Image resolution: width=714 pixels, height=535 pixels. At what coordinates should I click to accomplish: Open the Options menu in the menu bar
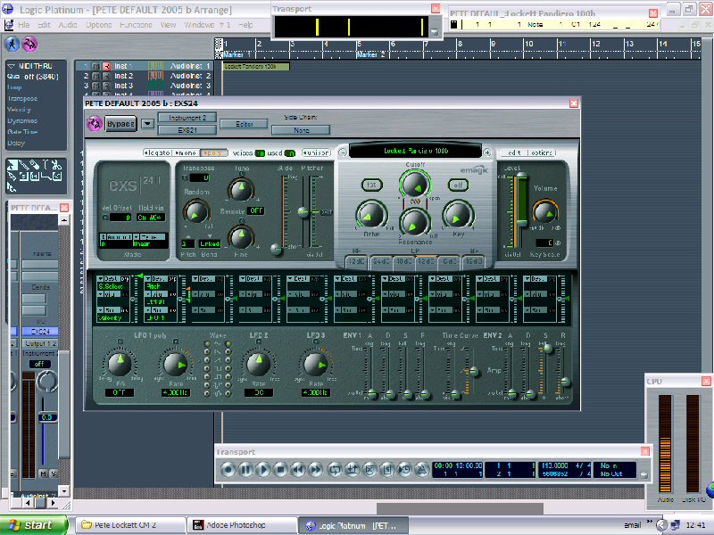tap(98, 25)
